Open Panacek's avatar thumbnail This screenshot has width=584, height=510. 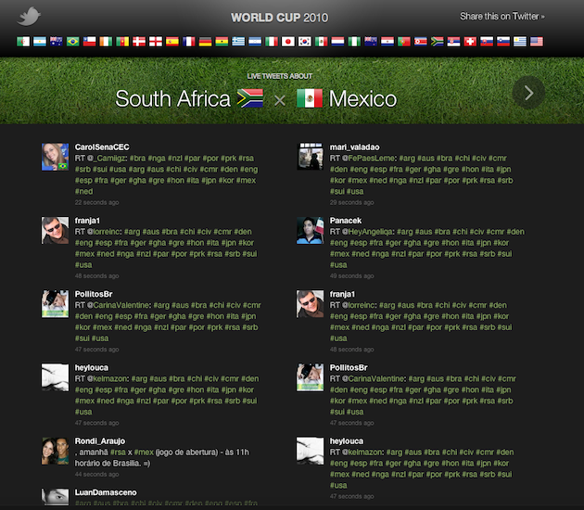point(311,230)
